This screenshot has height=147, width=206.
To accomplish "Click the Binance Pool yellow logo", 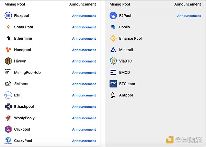I will coord(113,38).
